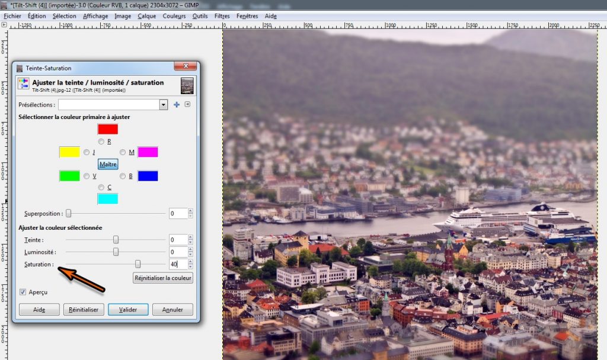607x360 pixels.
Task: Select the C (cyan) color radio button
Action: click(x=101, y=188)
